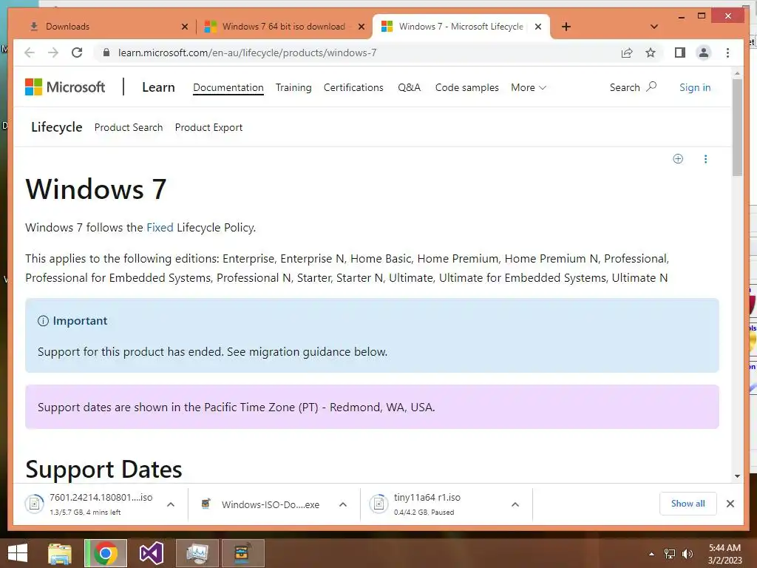The image size is (757, 568).
Task: Close the Windows 7 64 bit iso tab
Action: click(x=361, y=27)
